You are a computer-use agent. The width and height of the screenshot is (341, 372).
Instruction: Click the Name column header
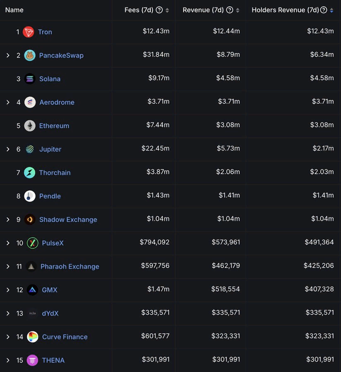coord(14,10)
